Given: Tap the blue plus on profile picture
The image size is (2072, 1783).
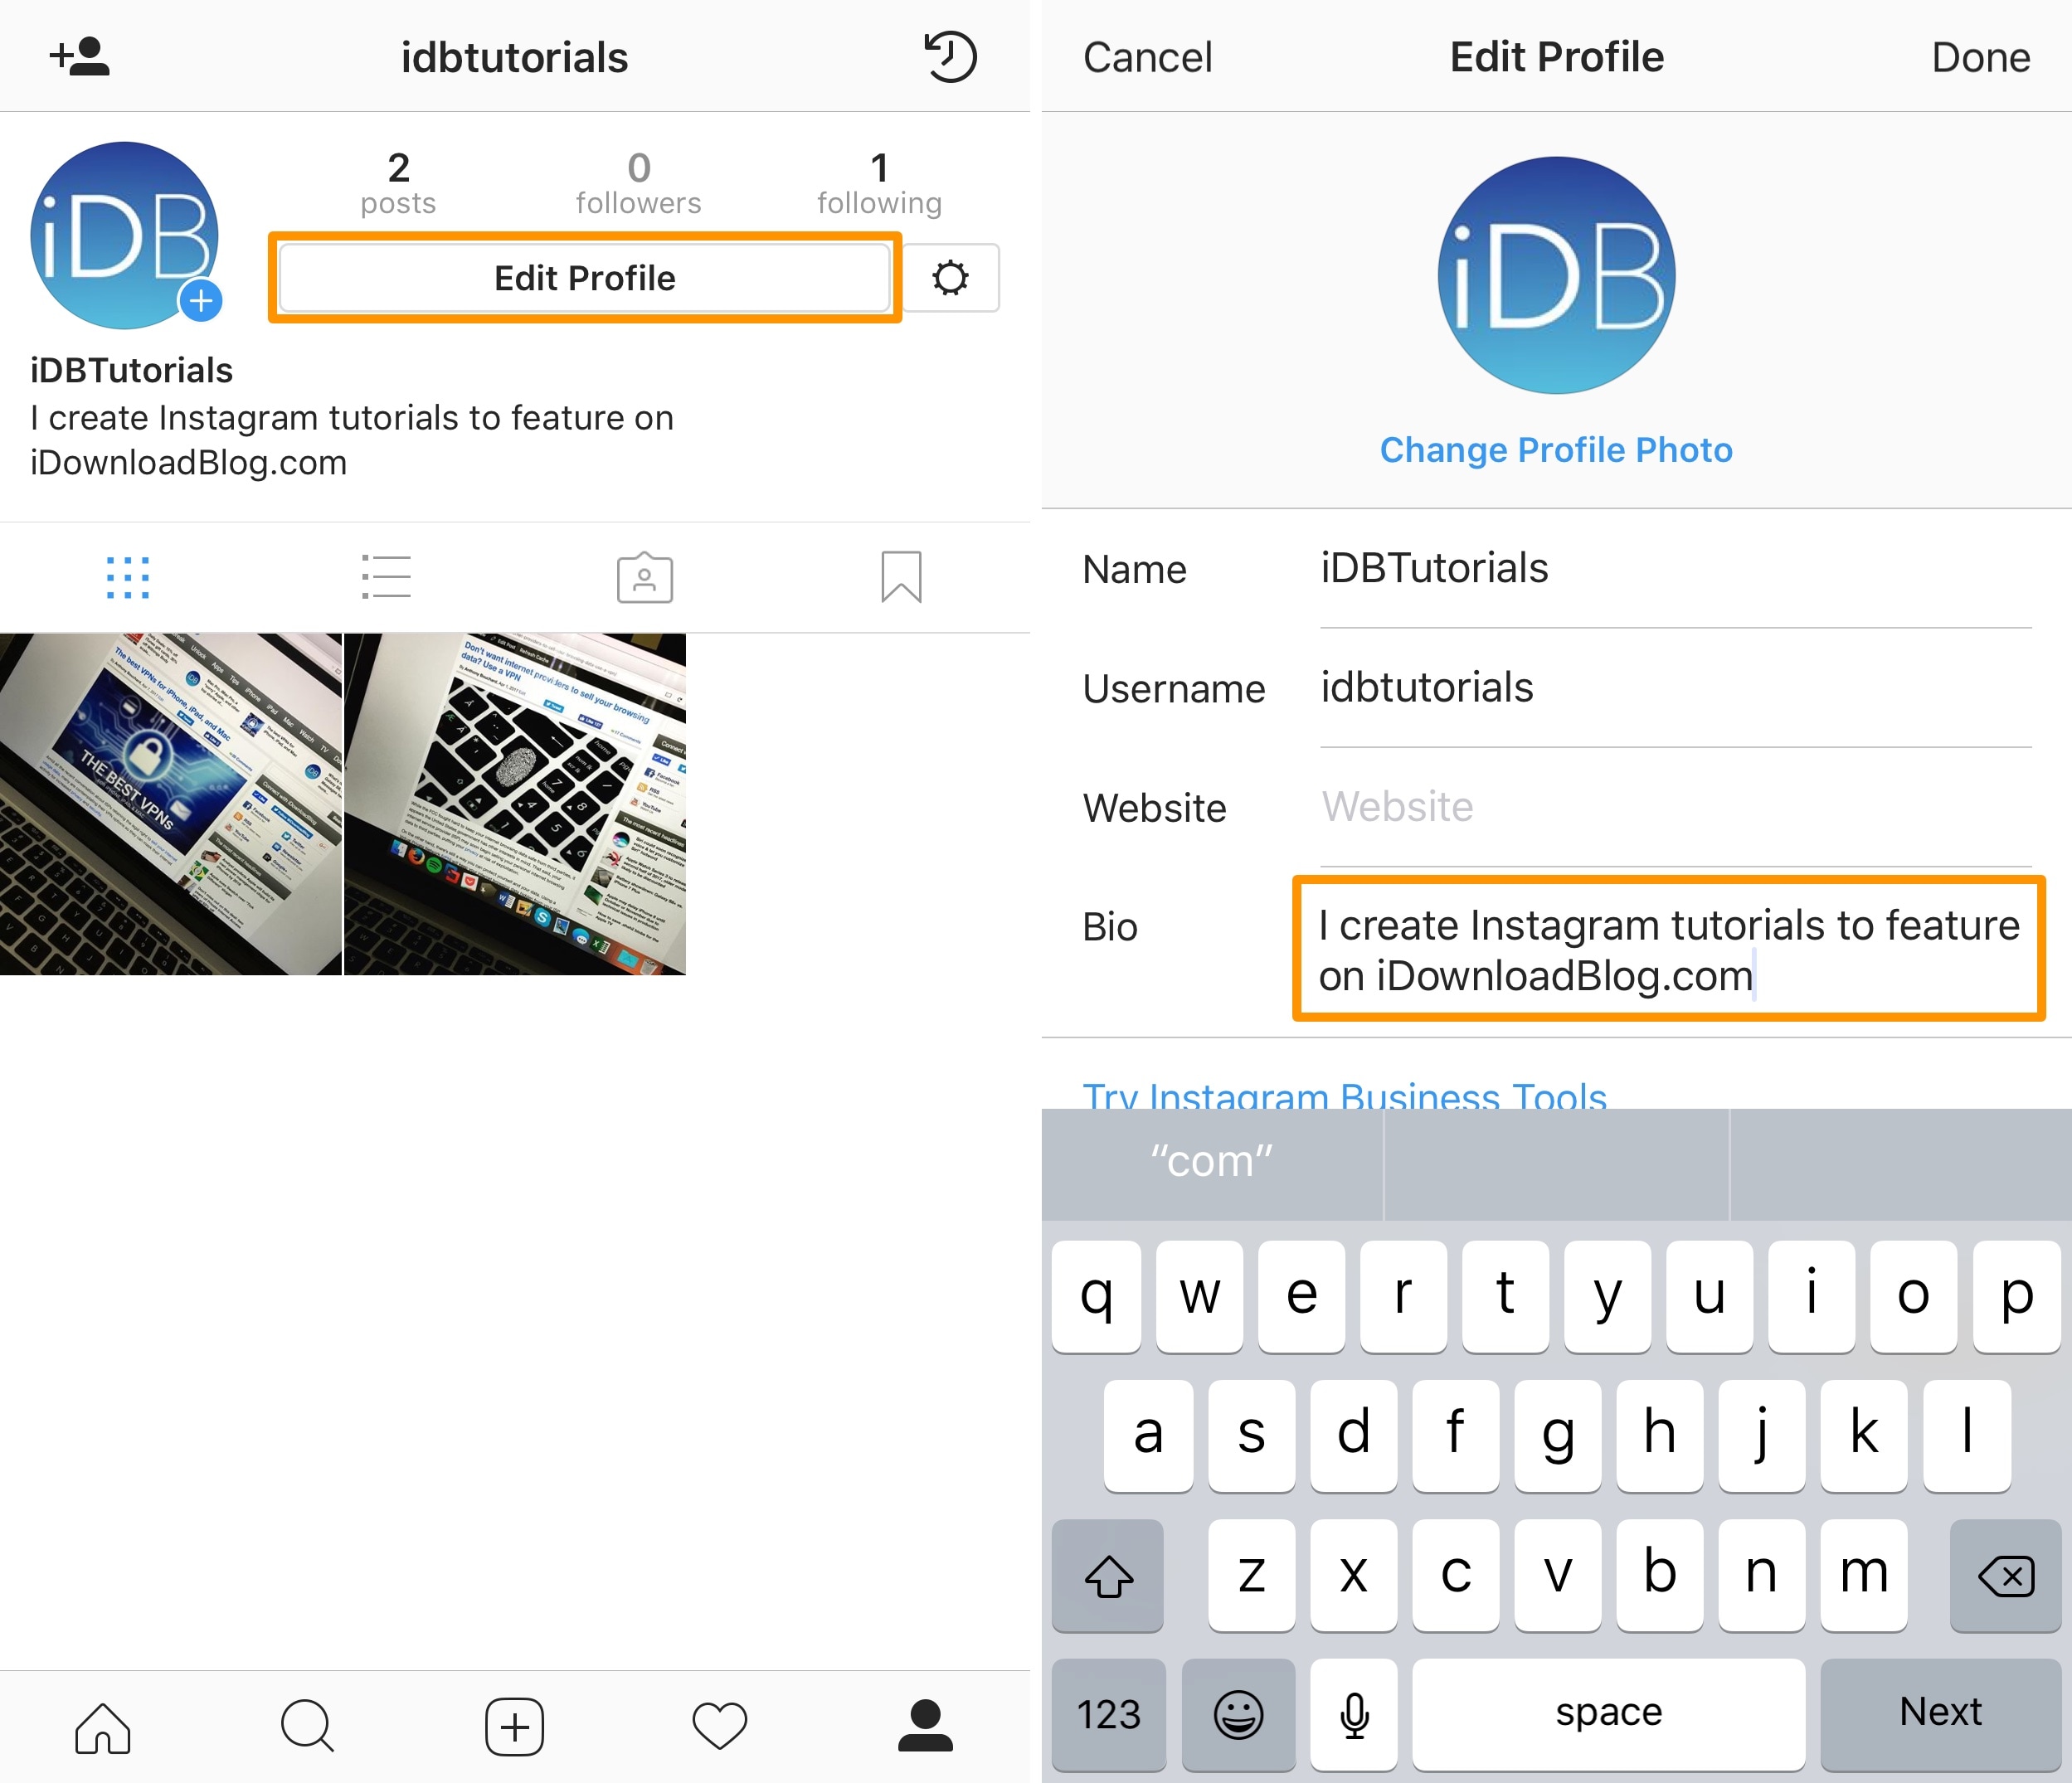Looking at the screenshot, I should 201,300.
